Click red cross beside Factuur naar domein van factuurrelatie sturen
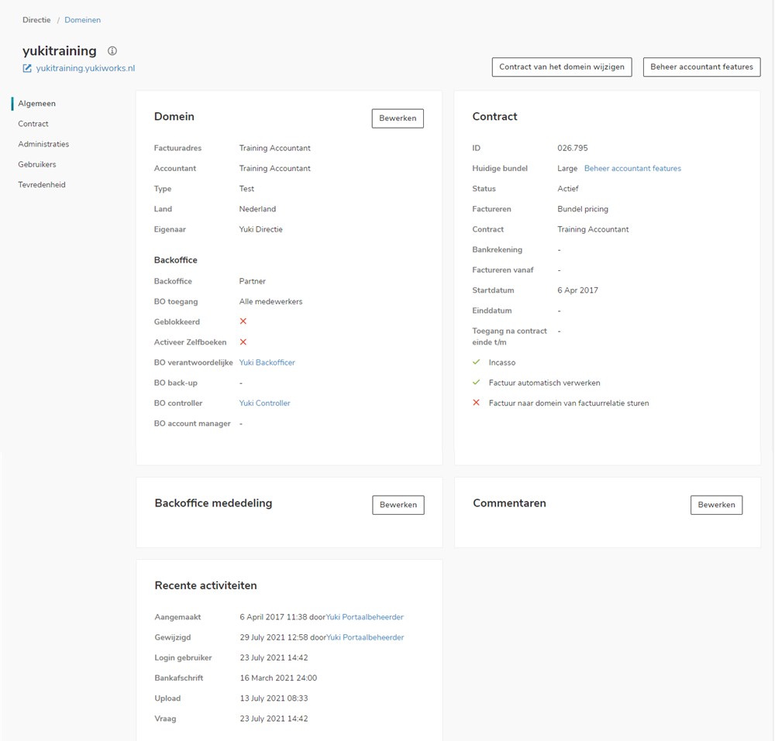Screen dimensions: 775x741 click(x=477, y=403)
